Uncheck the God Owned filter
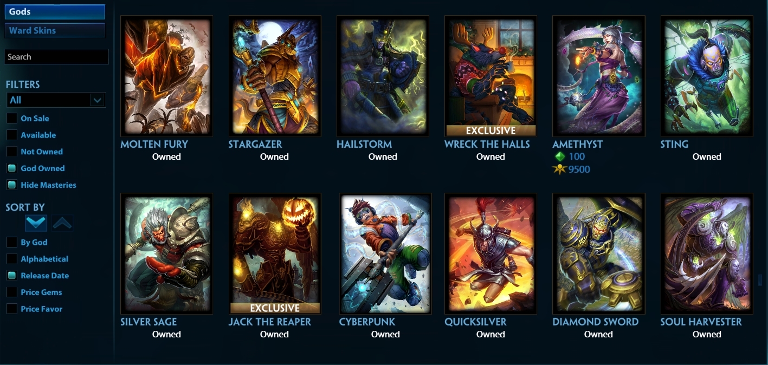The width and height of the screenshot is (768, 365). coord(11,168)
